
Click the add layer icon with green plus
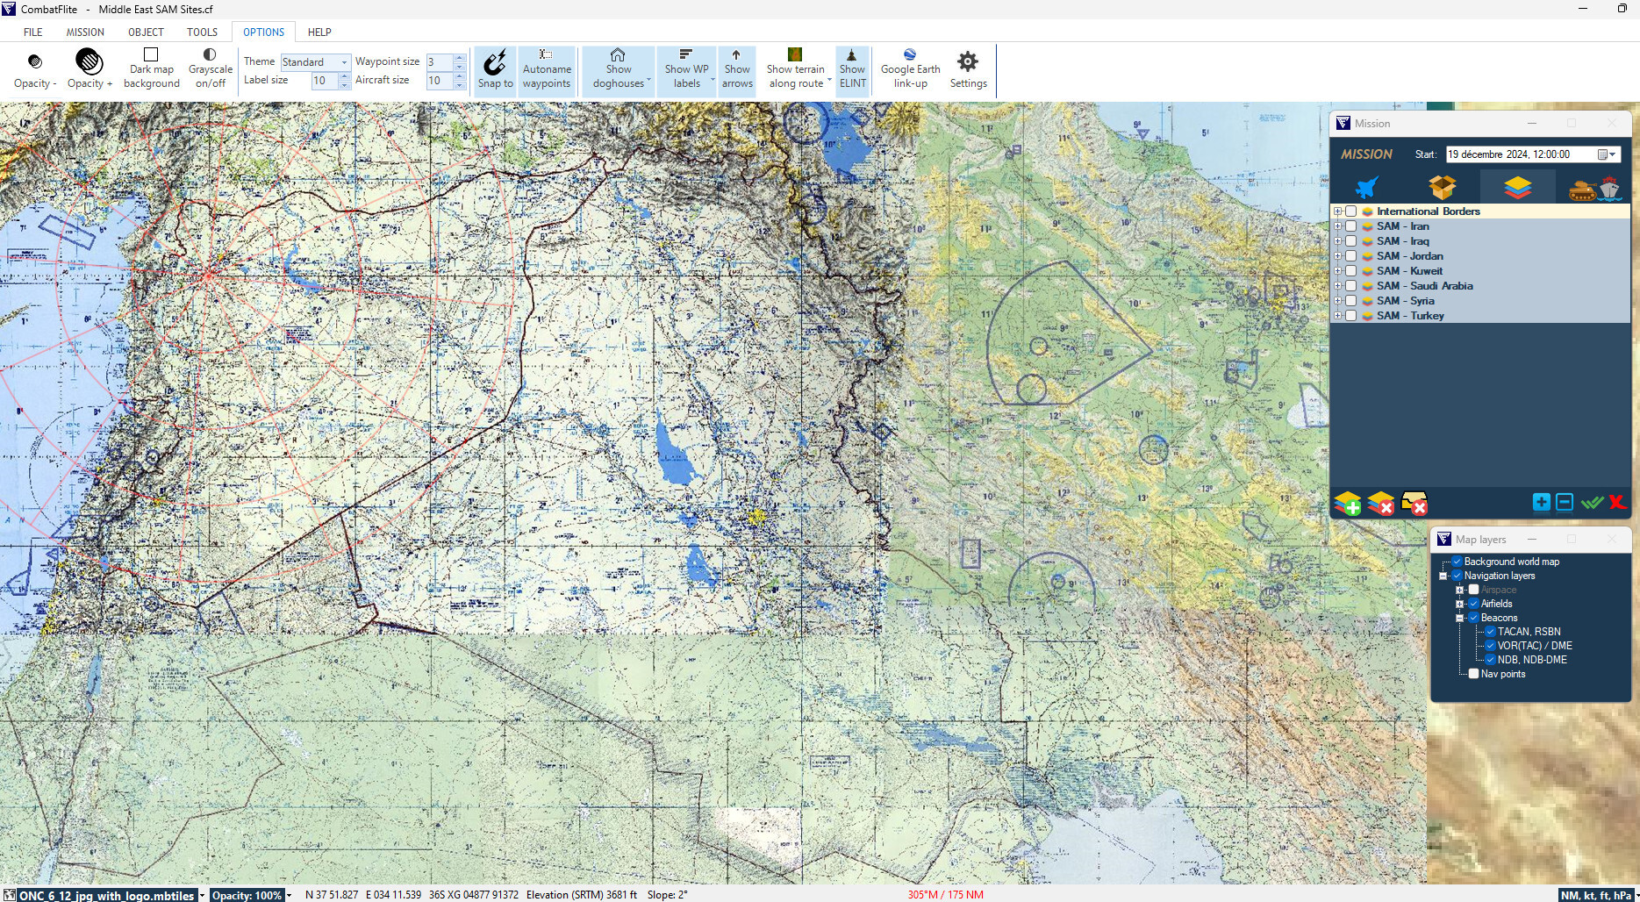coord(1347,504)
